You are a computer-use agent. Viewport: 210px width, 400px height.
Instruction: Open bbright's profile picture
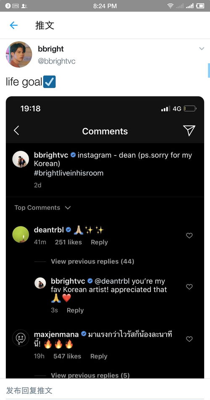click(19, 54)
